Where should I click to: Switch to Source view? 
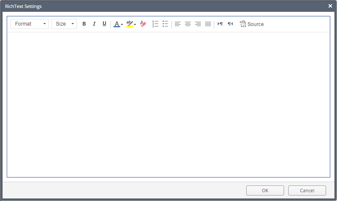click(x=252, y=24)
